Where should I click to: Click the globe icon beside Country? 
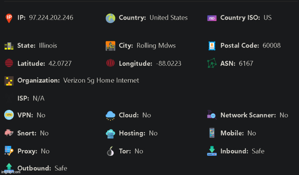click(x=110, y=18)
